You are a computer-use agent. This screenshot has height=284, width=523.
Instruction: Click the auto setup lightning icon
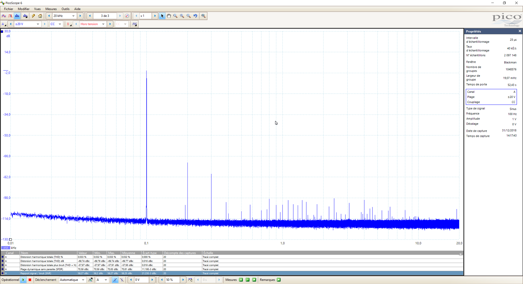tap(34, 16)
